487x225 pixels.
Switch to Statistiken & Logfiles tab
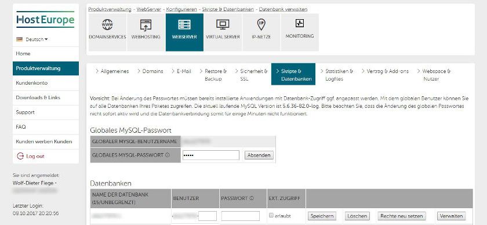337,75
